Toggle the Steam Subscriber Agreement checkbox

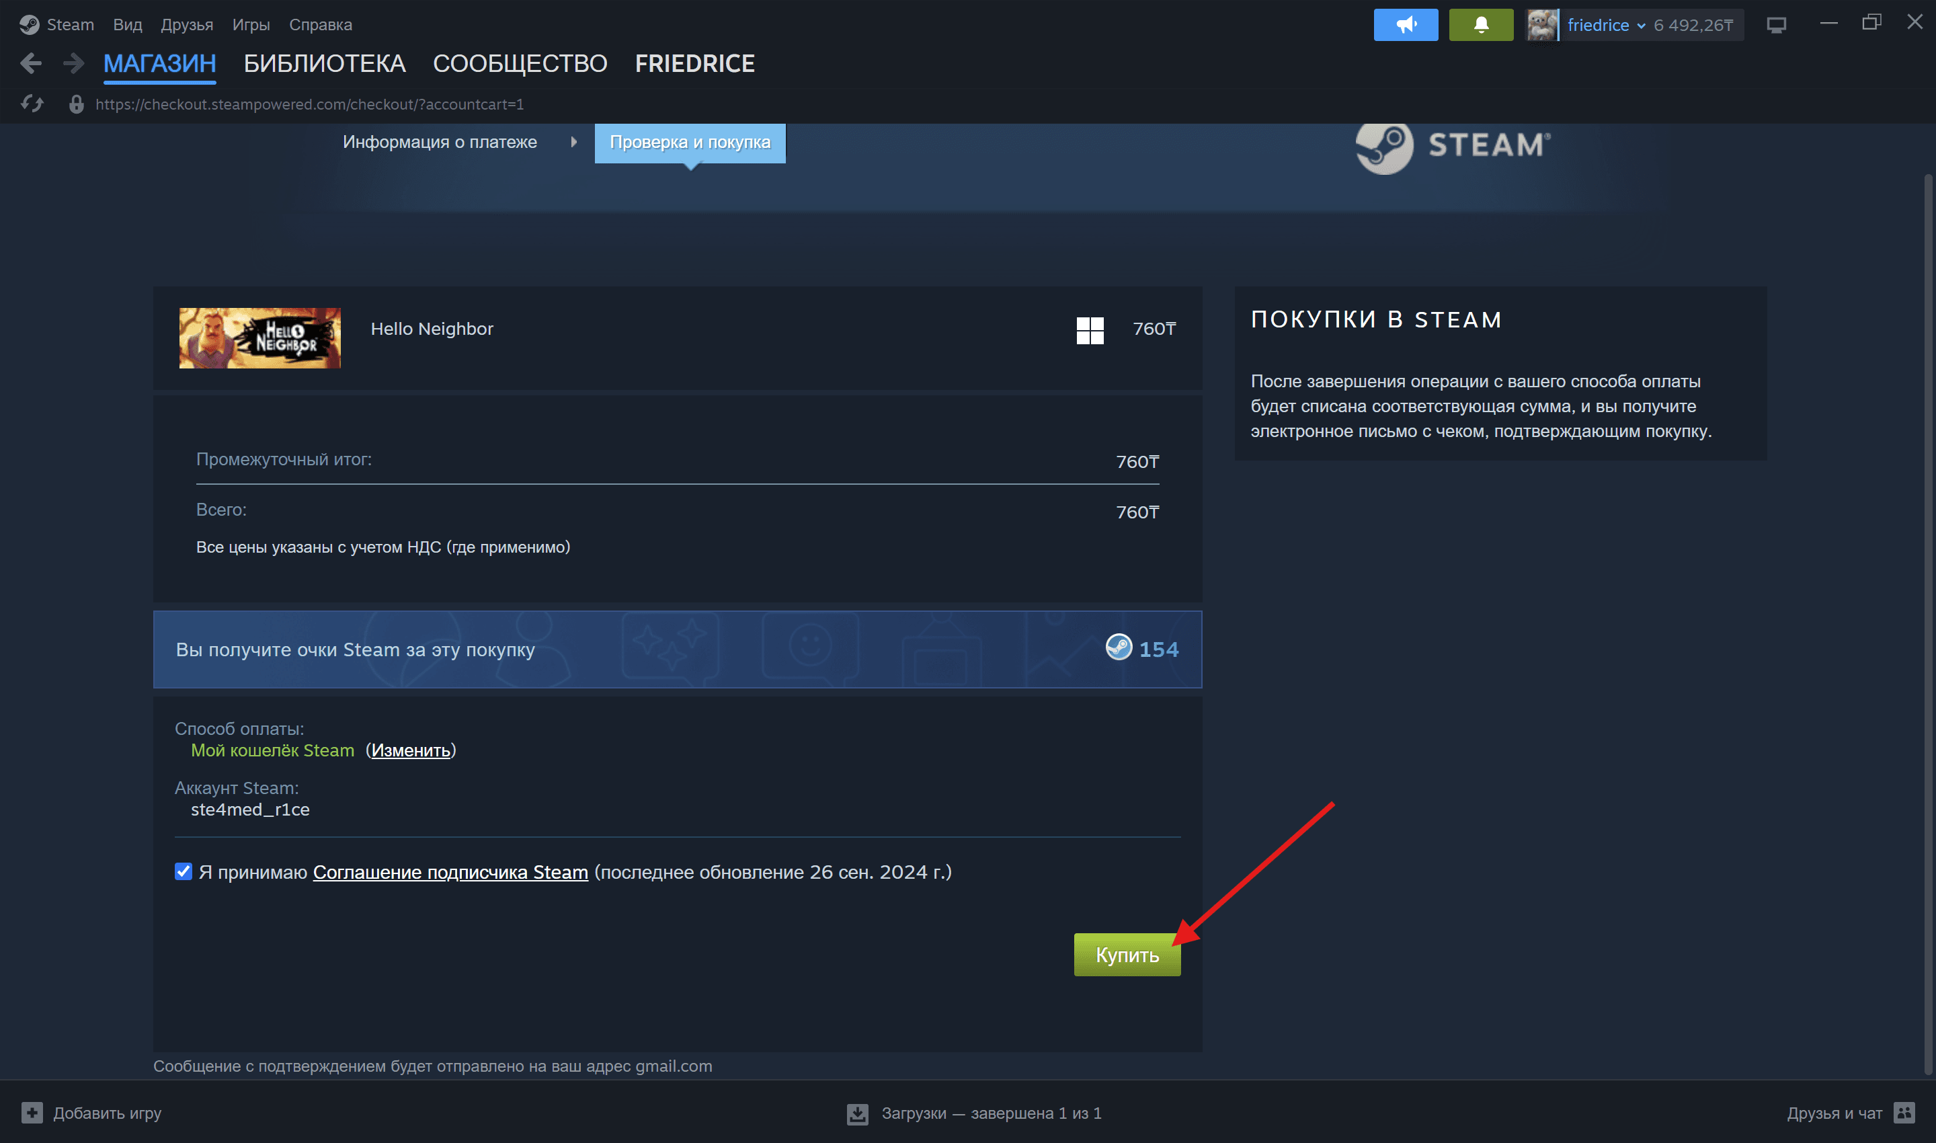[x=183, y=871]
